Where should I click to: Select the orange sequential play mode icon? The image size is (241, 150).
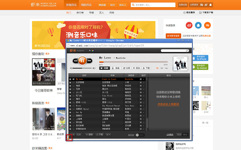(x=157, y=68)
